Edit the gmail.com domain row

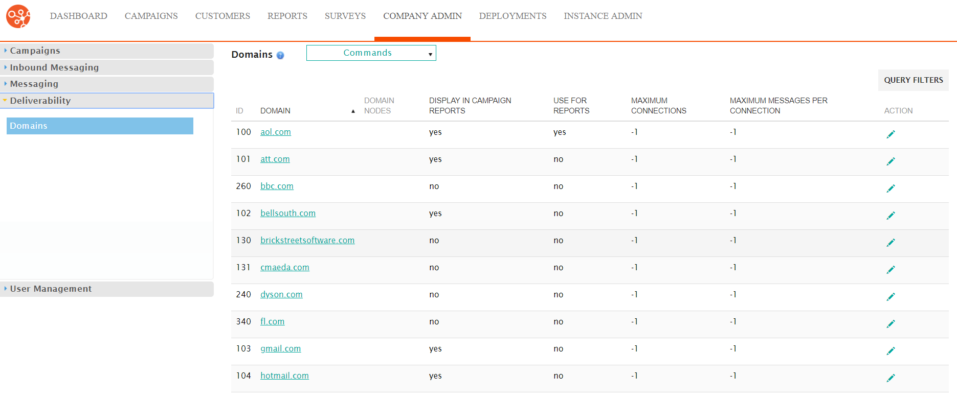pyautogui.click(x=891, y=351)
